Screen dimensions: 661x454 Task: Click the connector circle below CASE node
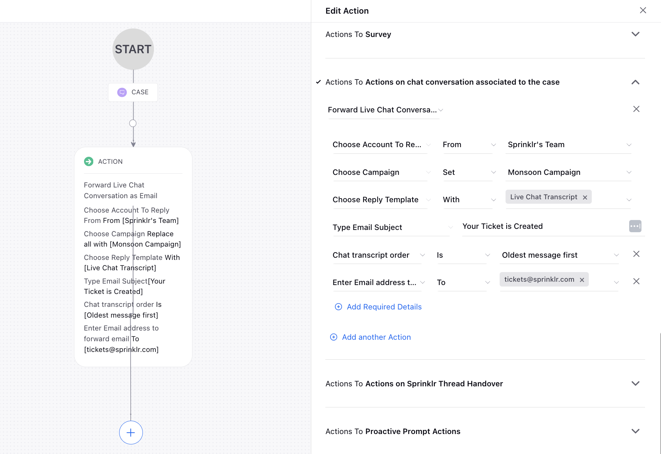click(x=133, y=123)
